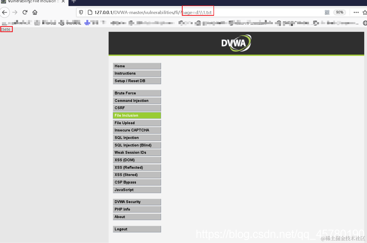Navigate to XSS (DOM)
This screenshot has height=243, width=367.
click(137, 160)
